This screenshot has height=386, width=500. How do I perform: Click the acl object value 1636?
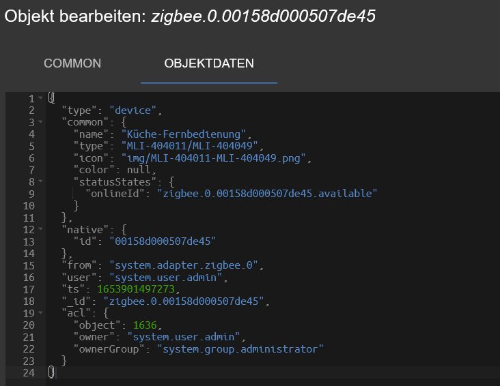[145, 325]
